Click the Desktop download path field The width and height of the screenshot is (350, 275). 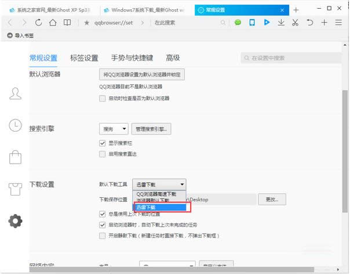pyautogui.click(x=221, y=200)
